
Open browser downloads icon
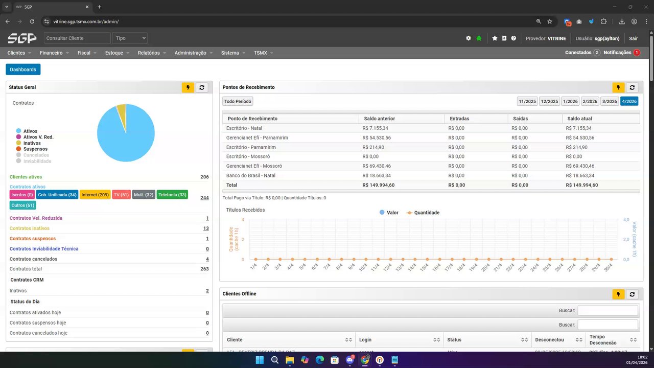coord(622,21)
